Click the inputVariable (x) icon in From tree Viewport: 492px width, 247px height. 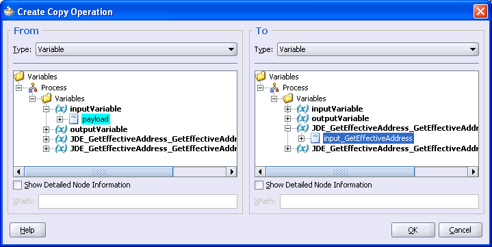(x=61, y=109)
